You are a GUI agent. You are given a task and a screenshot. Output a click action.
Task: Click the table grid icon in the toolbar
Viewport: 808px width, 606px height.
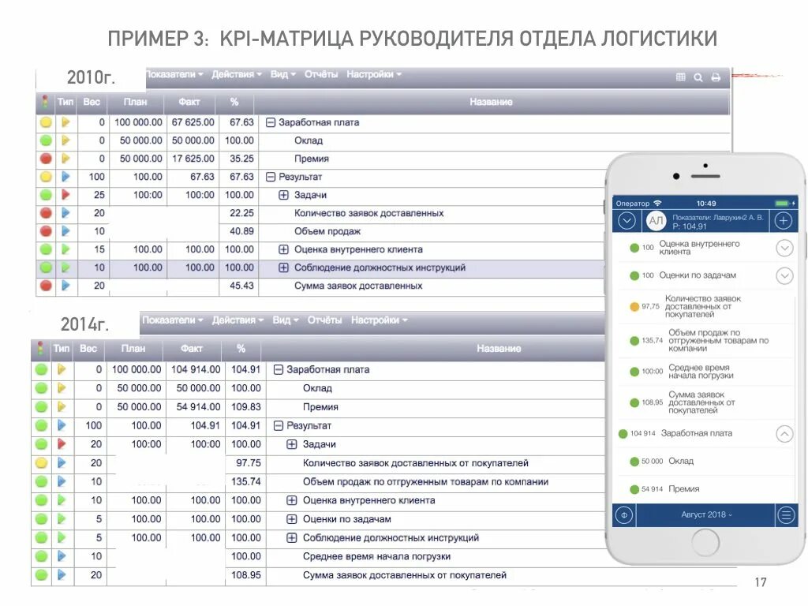point(680,75)
